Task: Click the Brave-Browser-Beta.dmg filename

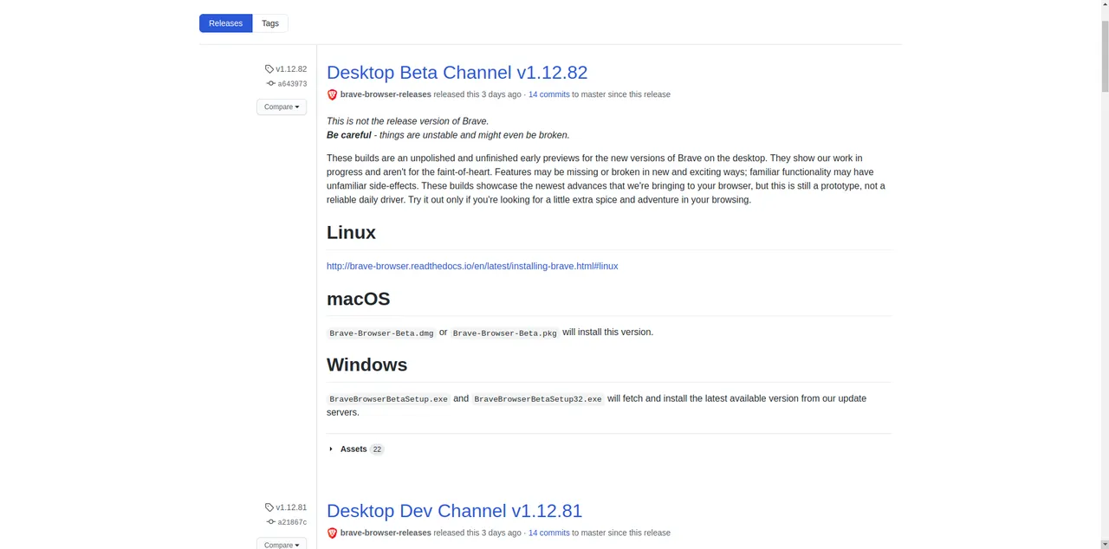Action: coord(381,333)
